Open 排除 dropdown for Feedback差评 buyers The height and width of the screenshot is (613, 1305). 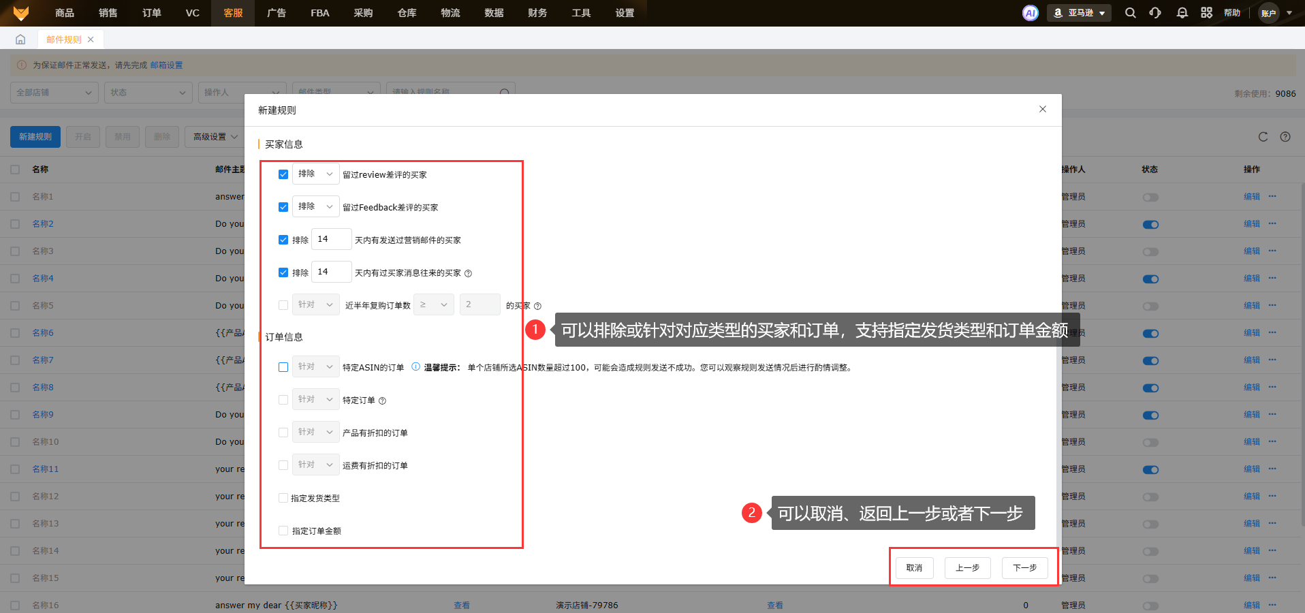tap(315, 206)
